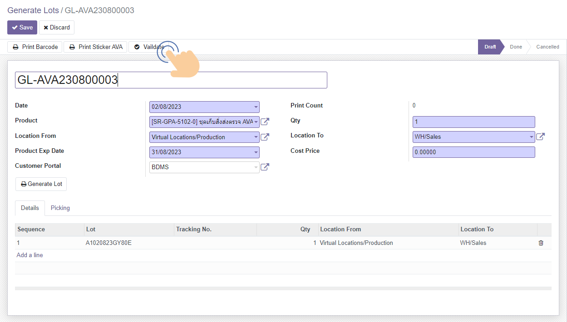
Task: Open external link for Product field
Action: [x=265, y=122]
